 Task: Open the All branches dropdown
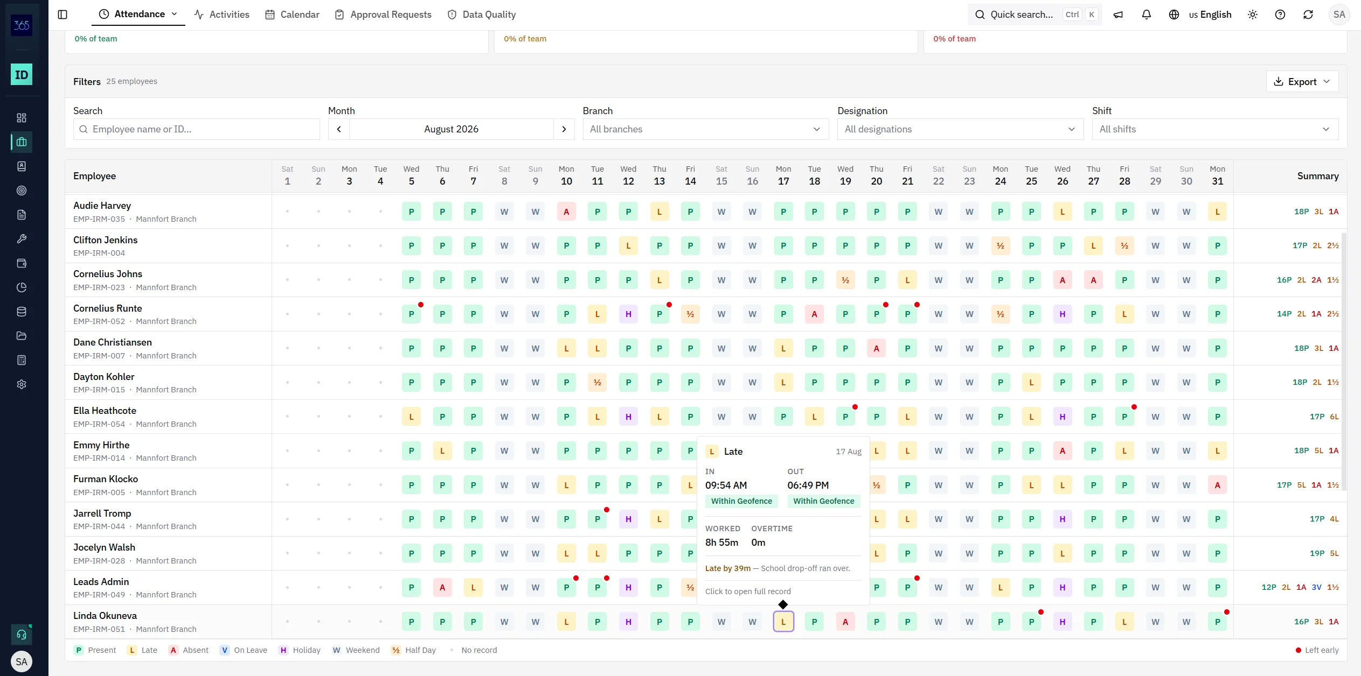(x=706, y=129)
